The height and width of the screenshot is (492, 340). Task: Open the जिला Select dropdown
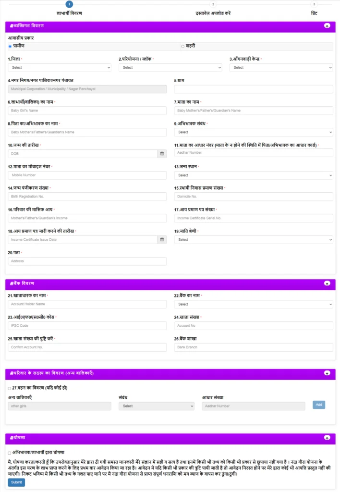[x=60, y=68]
